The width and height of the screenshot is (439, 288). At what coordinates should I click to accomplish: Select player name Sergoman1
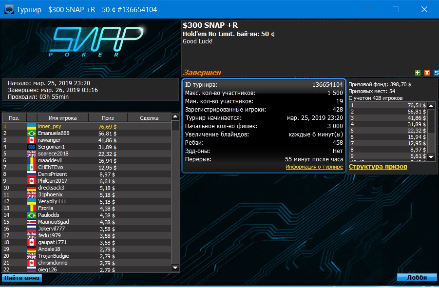(51, 147)
